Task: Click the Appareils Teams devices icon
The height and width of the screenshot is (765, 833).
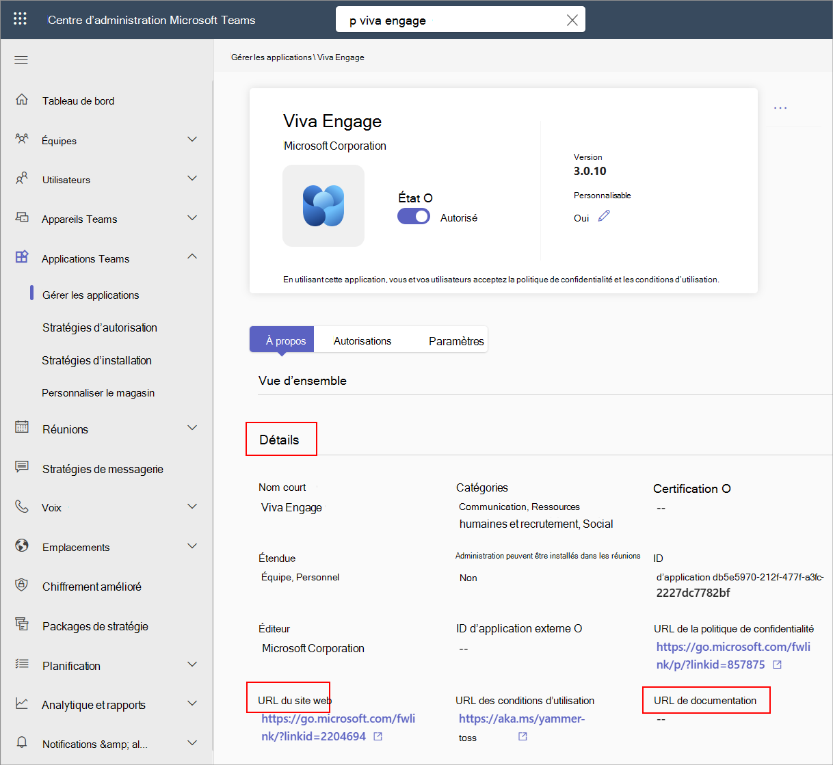Action: point(22,218)
